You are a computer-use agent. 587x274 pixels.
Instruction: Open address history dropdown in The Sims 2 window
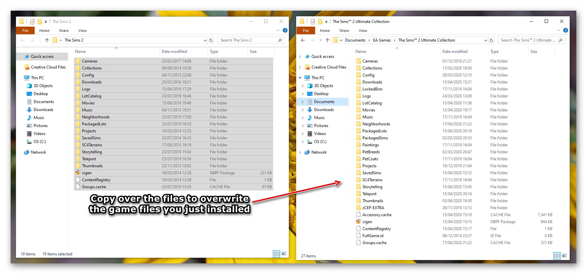click(205, 40)
